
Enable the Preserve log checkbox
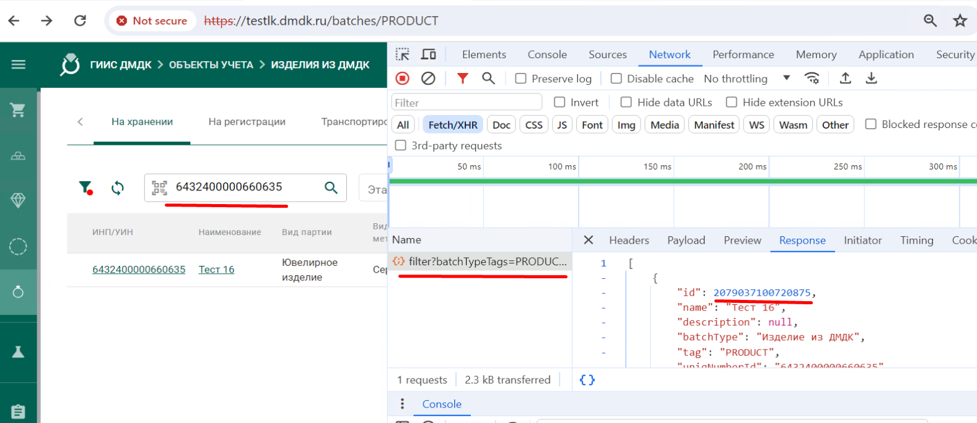[x=521, y=79]
